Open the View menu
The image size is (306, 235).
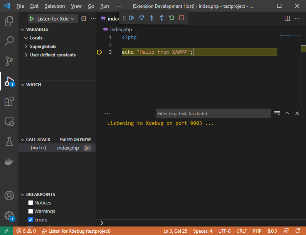point(76,6)
